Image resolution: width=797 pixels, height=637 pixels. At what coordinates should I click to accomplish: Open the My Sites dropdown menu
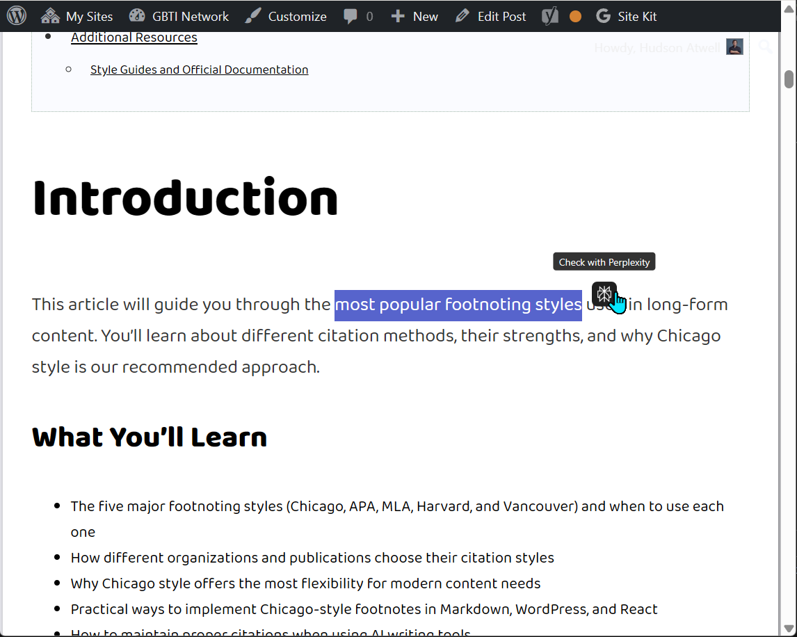(77, 15)
